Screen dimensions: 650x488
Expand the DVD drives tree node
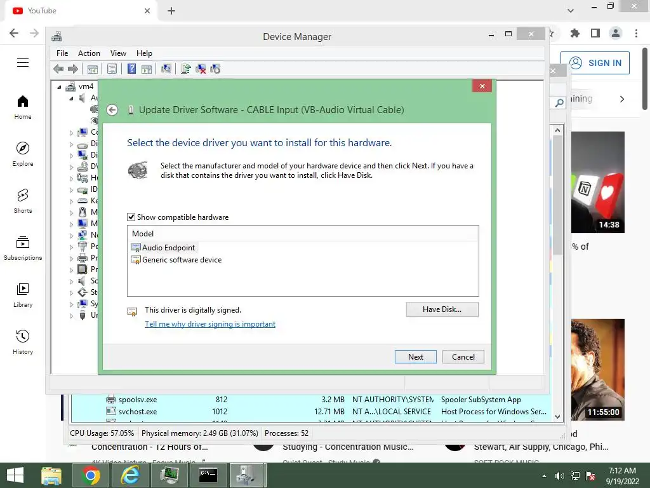coord(71,167)
